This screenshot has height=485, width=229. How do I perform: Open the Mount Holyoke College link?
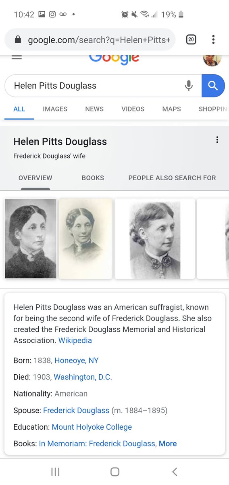click(92, 427)
